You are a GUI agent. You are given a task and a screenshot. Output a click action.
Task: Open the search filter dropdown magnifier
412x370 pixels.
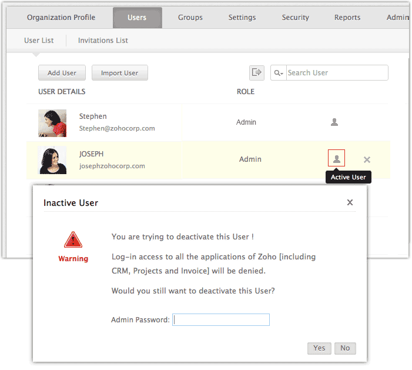279,73
